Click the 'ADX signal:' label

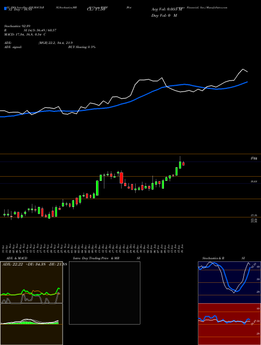pyautogui.click(x=13, y=47)
